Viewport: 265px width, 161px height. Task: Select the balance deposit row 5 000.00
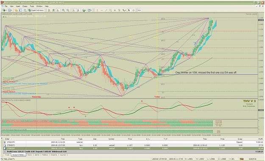133,142
